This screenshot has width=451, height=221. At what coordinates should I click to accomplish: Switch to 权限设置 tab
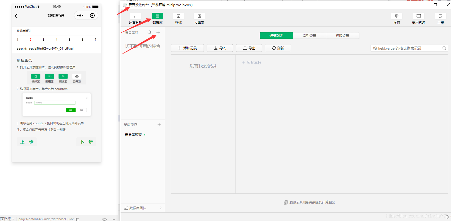click(x=342, y=36)
